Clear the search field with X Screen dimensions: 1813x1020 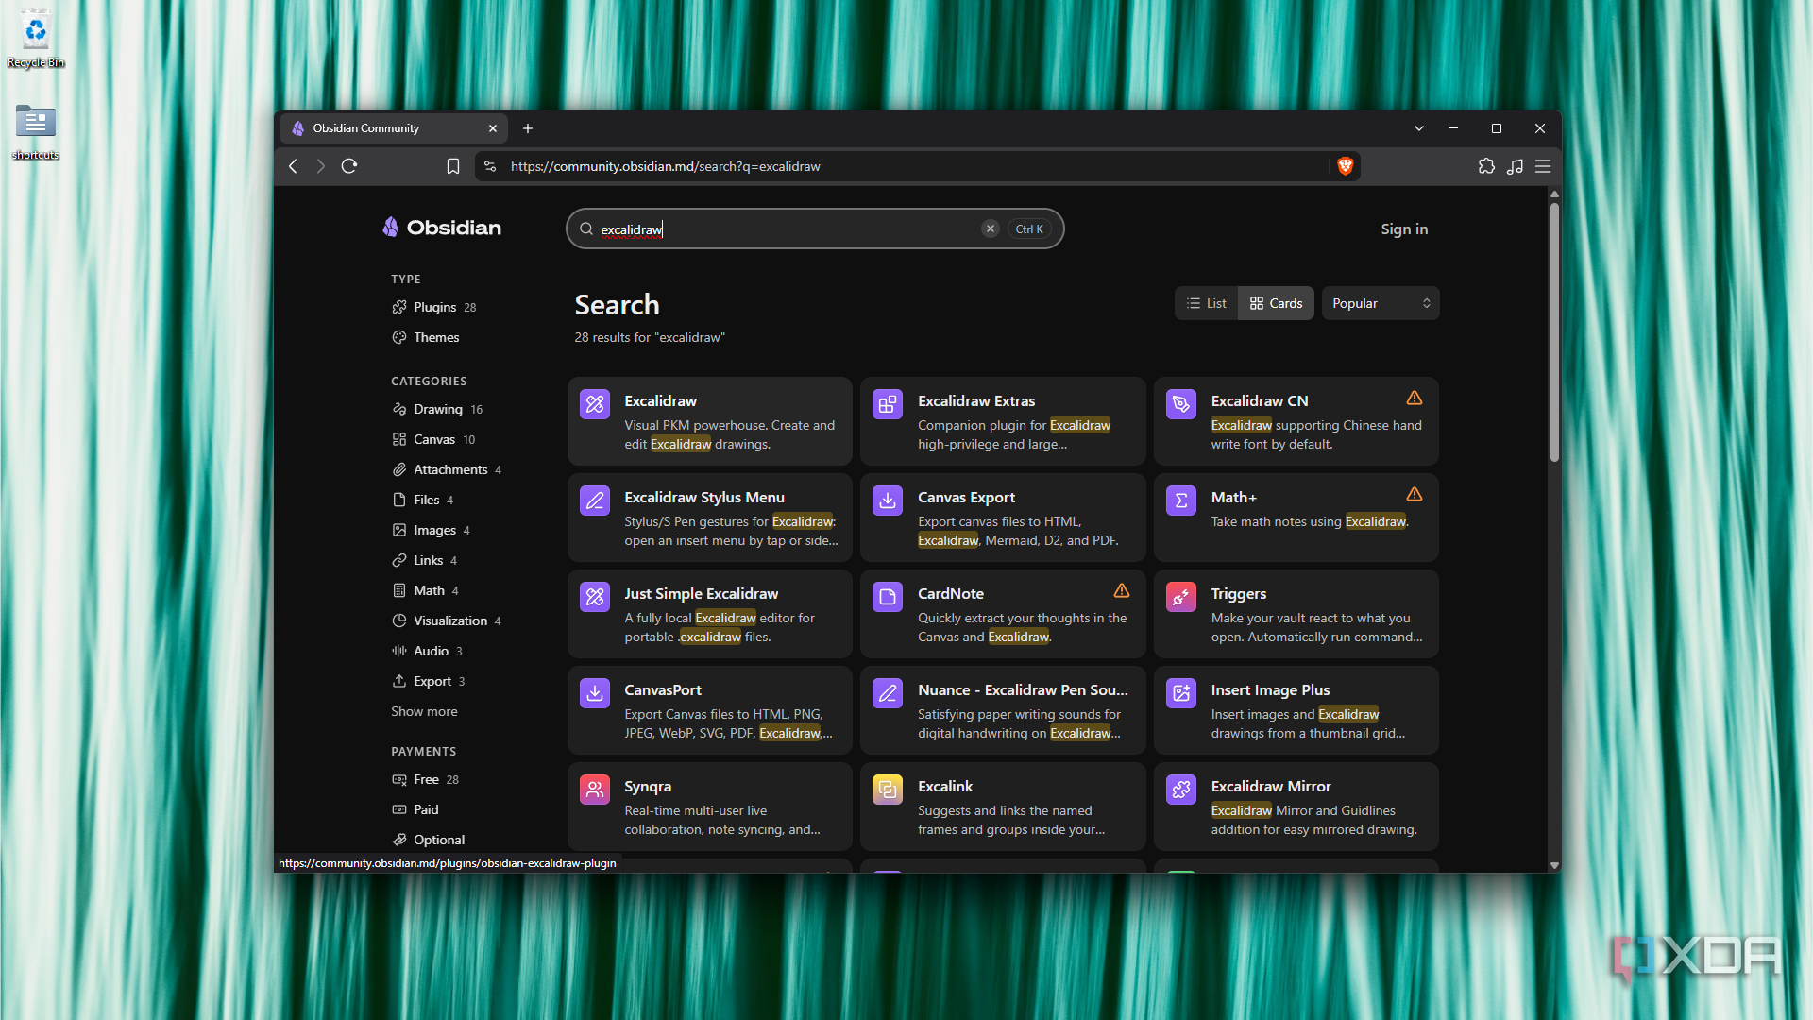tap(990, 229)
